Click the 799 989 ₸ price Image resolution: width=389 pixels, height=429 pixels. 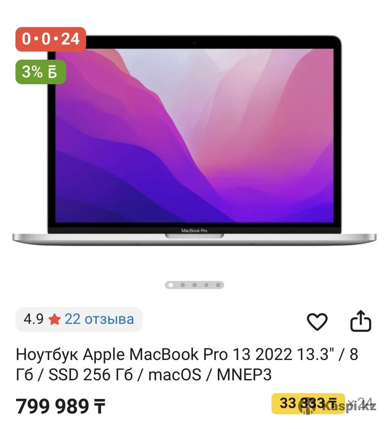61,406
